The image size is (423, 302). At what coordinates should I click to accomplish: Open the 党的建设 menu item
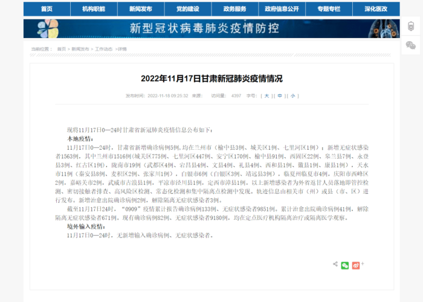(x=188, y=9)
